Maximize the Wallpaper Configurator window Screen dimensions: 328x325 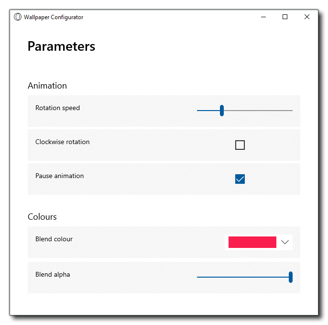tap(285, 17)
